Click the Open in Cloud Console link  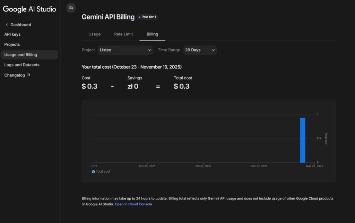(133, 204)
